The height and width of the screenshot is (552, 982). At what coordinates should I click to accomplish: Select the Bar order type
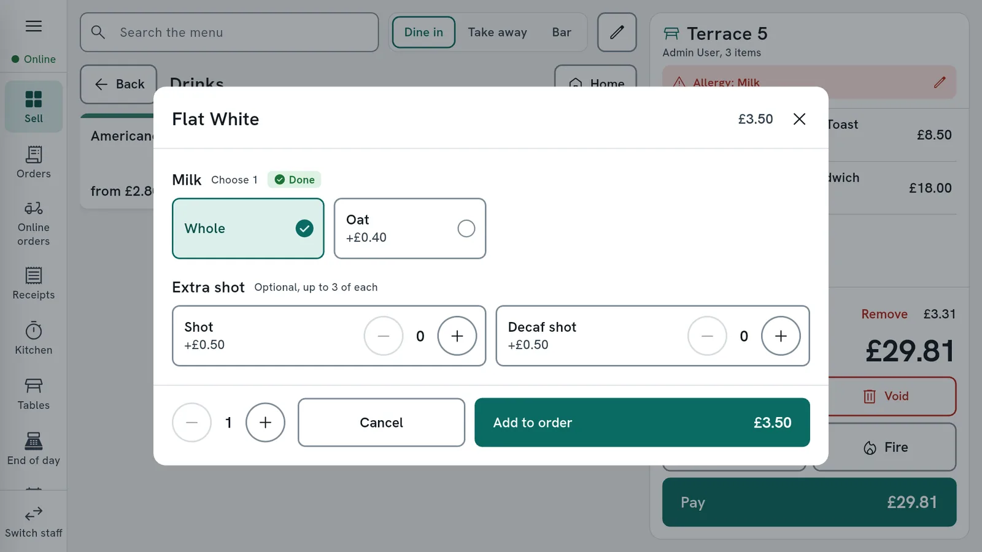pos(562,33)
